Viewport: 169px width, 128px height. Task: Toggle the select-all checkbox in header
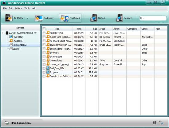[44, 29]
